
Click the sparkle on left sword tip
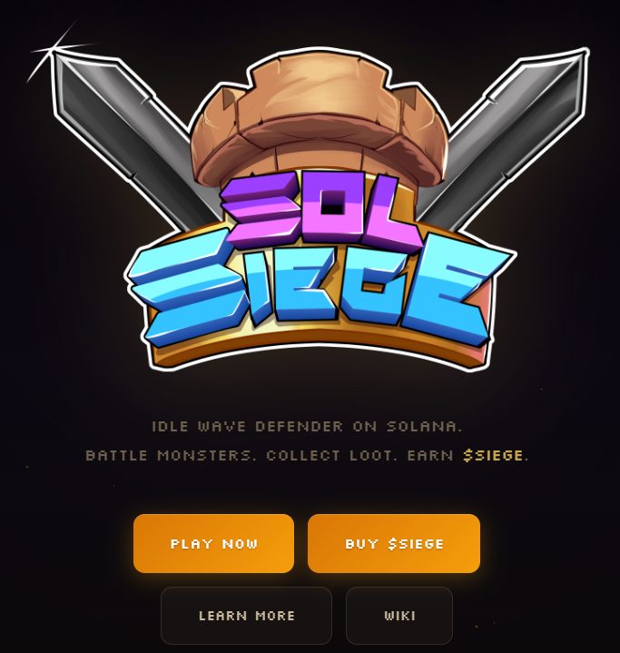[52, 50]
